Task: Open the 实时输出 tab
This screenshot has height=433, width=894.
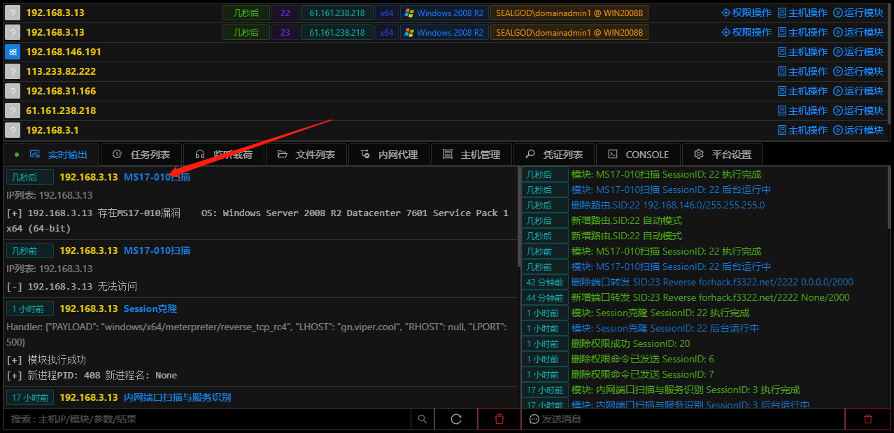Action: tap(51, 155)
